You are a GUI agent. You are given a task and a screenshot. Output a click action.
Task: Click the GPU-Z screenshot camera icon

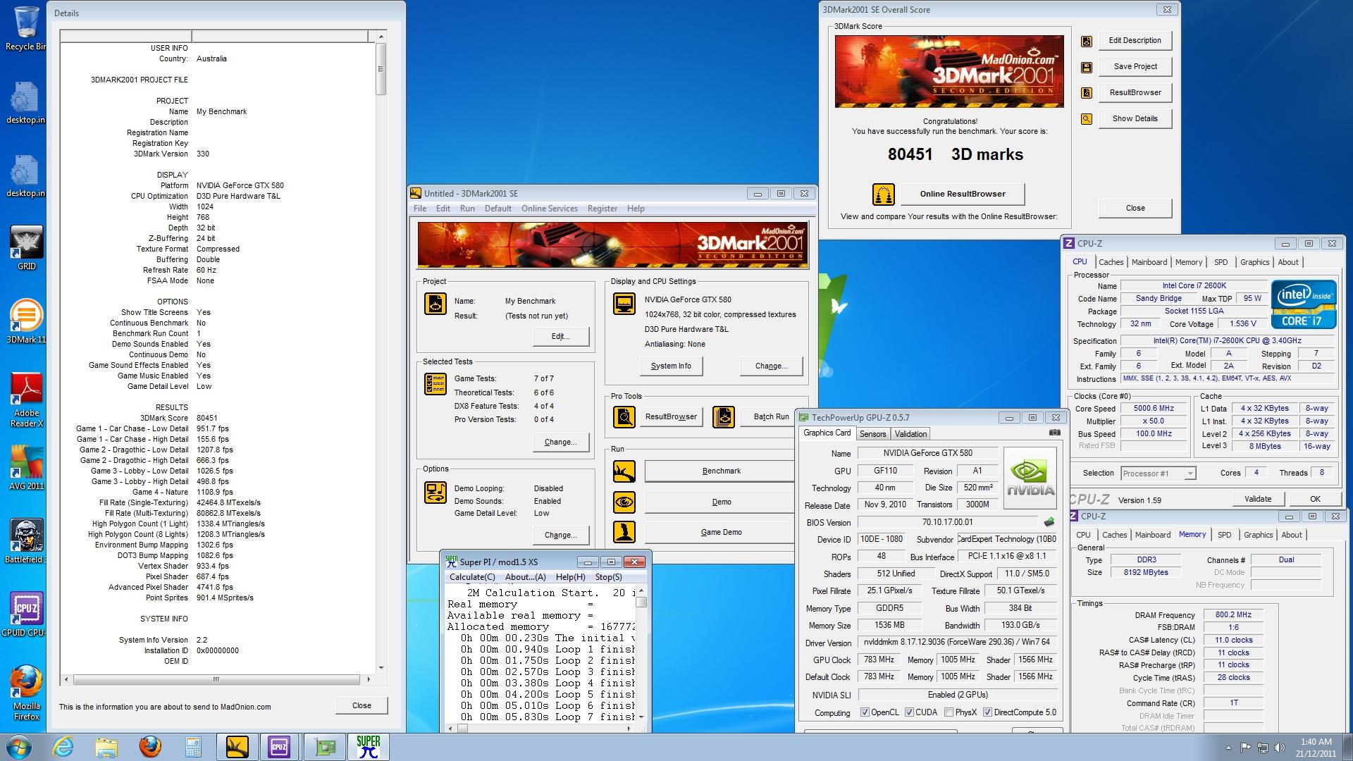click(x=1054, y=433)
